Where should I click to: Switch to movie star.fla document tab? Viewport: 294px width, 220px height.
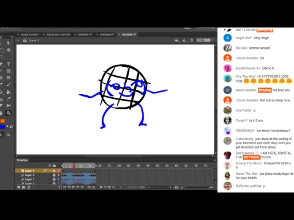(x=29, y=35)
